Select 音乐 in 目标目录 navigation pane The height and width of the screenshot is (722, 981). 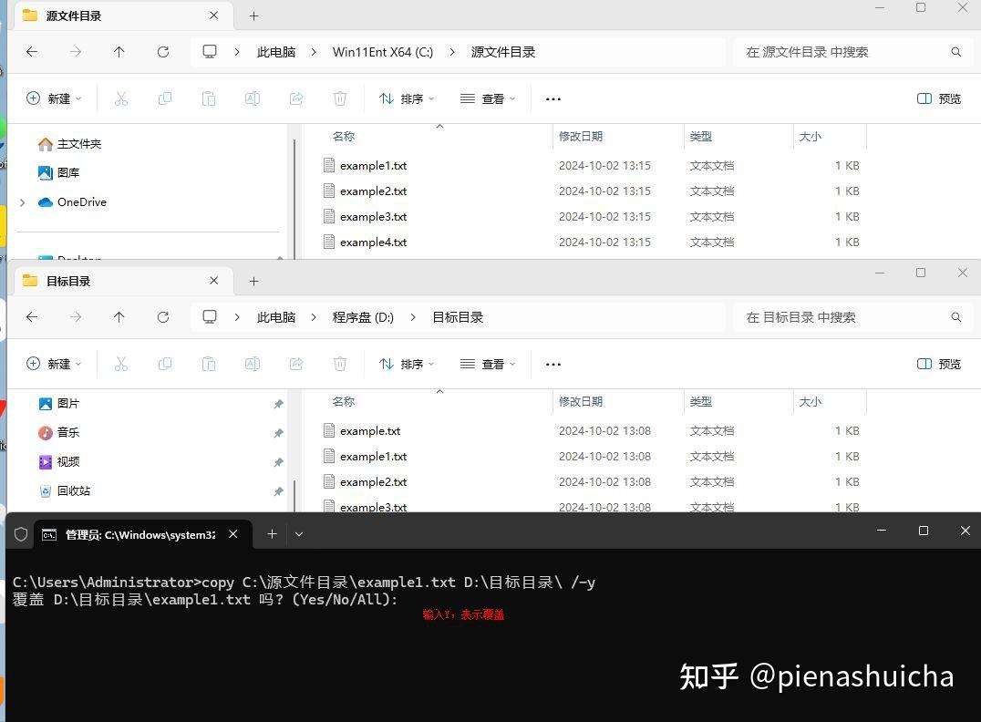pyautogui.click(x=59, y=432)
